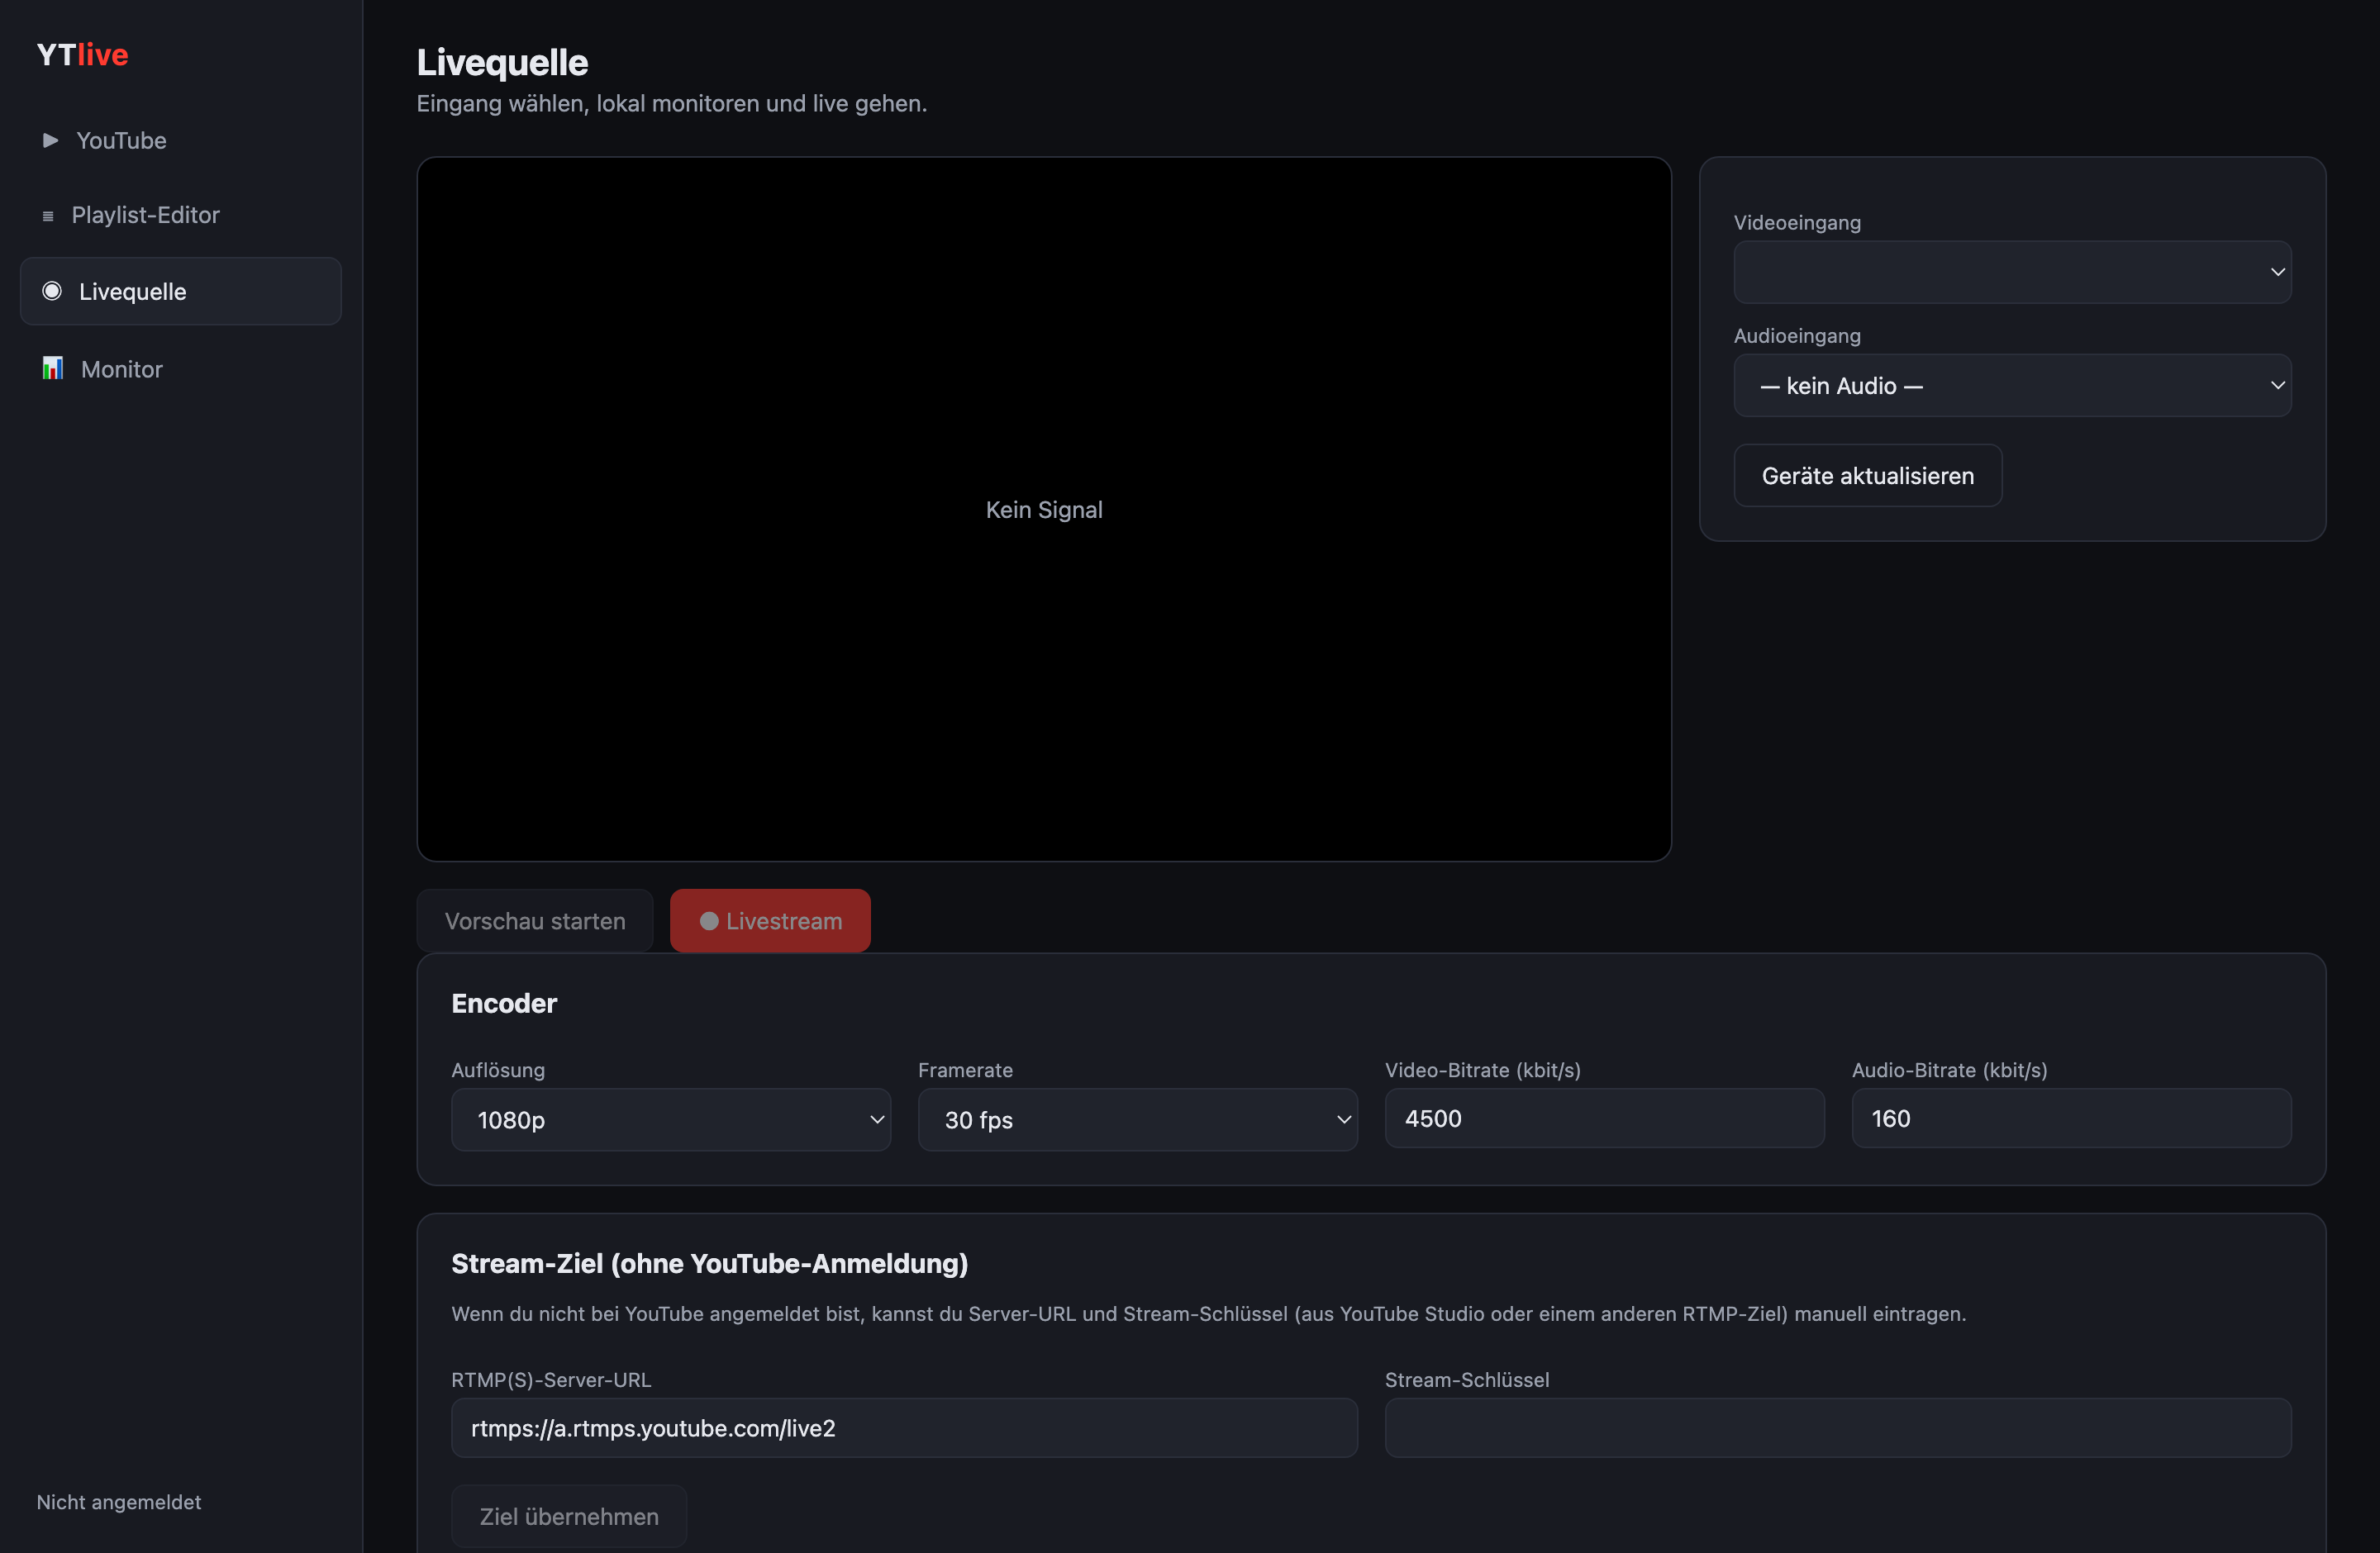Switch to the Monitor sidebar item
The height and width of the screenshot is (1553, 2380).
181,368
